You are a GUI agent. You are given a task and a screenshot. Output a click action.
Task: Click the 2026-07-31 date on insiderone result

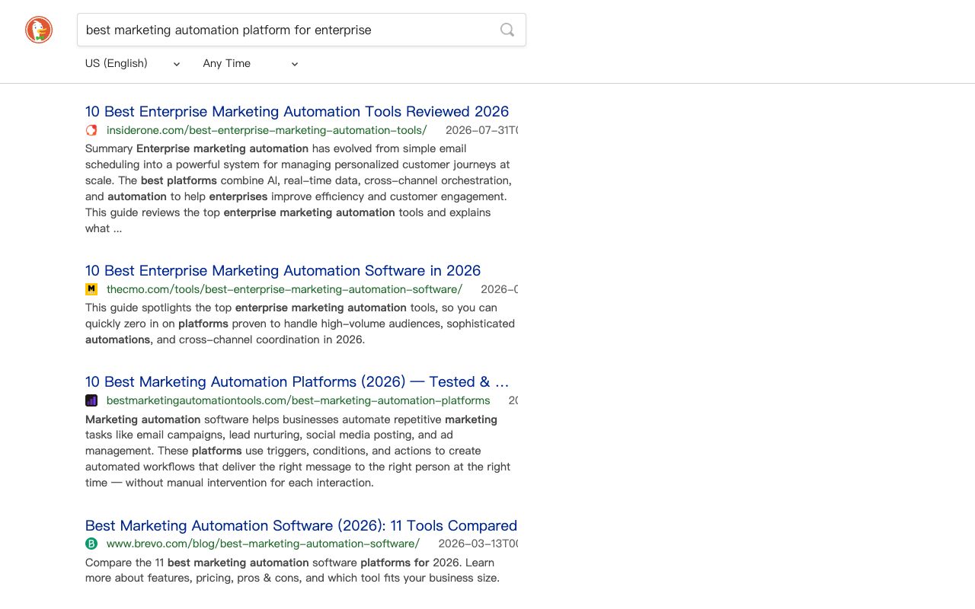point(481,130)
